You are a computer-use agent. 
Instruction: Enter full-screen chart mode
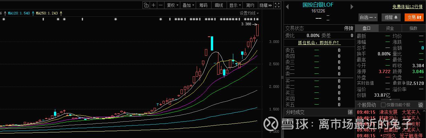pyautogui.click(x=277, y=5)
